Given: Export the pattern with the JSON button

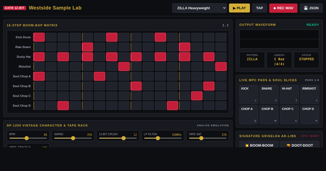Looking at the screenshot, I should [311, 8].
